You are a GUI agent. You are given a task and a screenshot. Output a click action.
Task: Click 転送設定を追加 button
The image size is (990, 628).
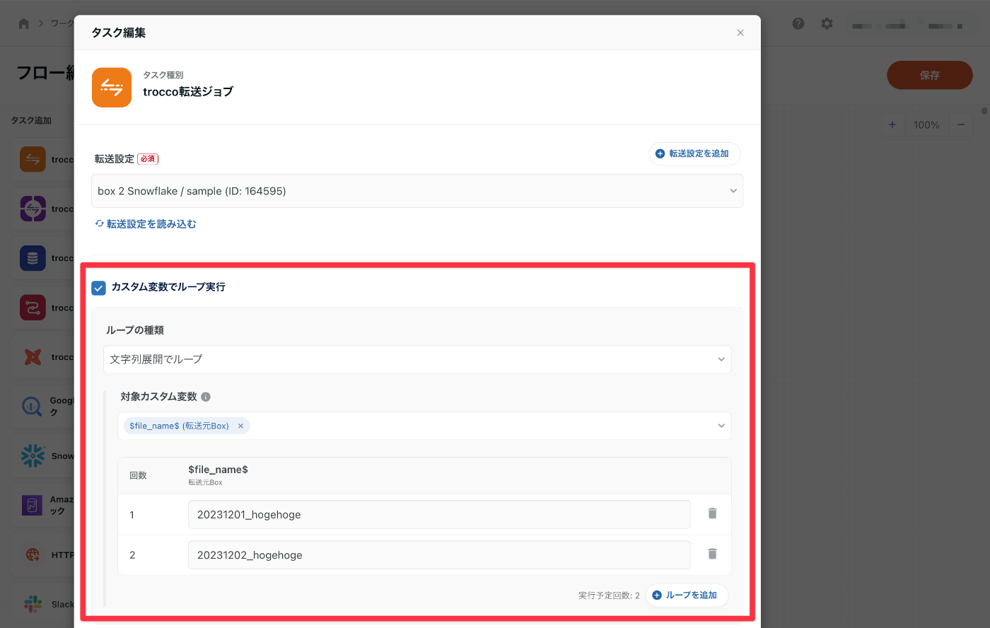coord(694,153)
